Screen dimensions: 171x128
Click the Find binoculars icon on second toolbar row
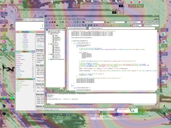[x=57, y=25]
